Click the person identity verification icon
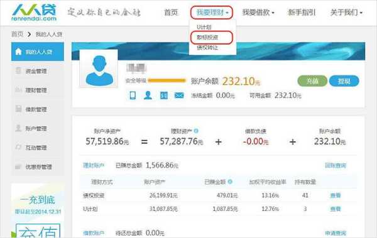This screenshot has width=377, height=238. pyautogui.click(x=148, y=95)
